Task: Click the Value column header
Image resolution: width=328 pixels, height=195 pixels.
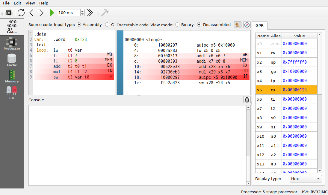Action: click(x=299, y=36)
